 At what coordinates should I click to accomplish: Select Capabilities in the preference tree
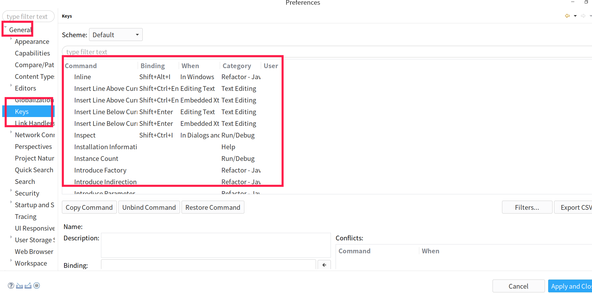coord(32,53)
